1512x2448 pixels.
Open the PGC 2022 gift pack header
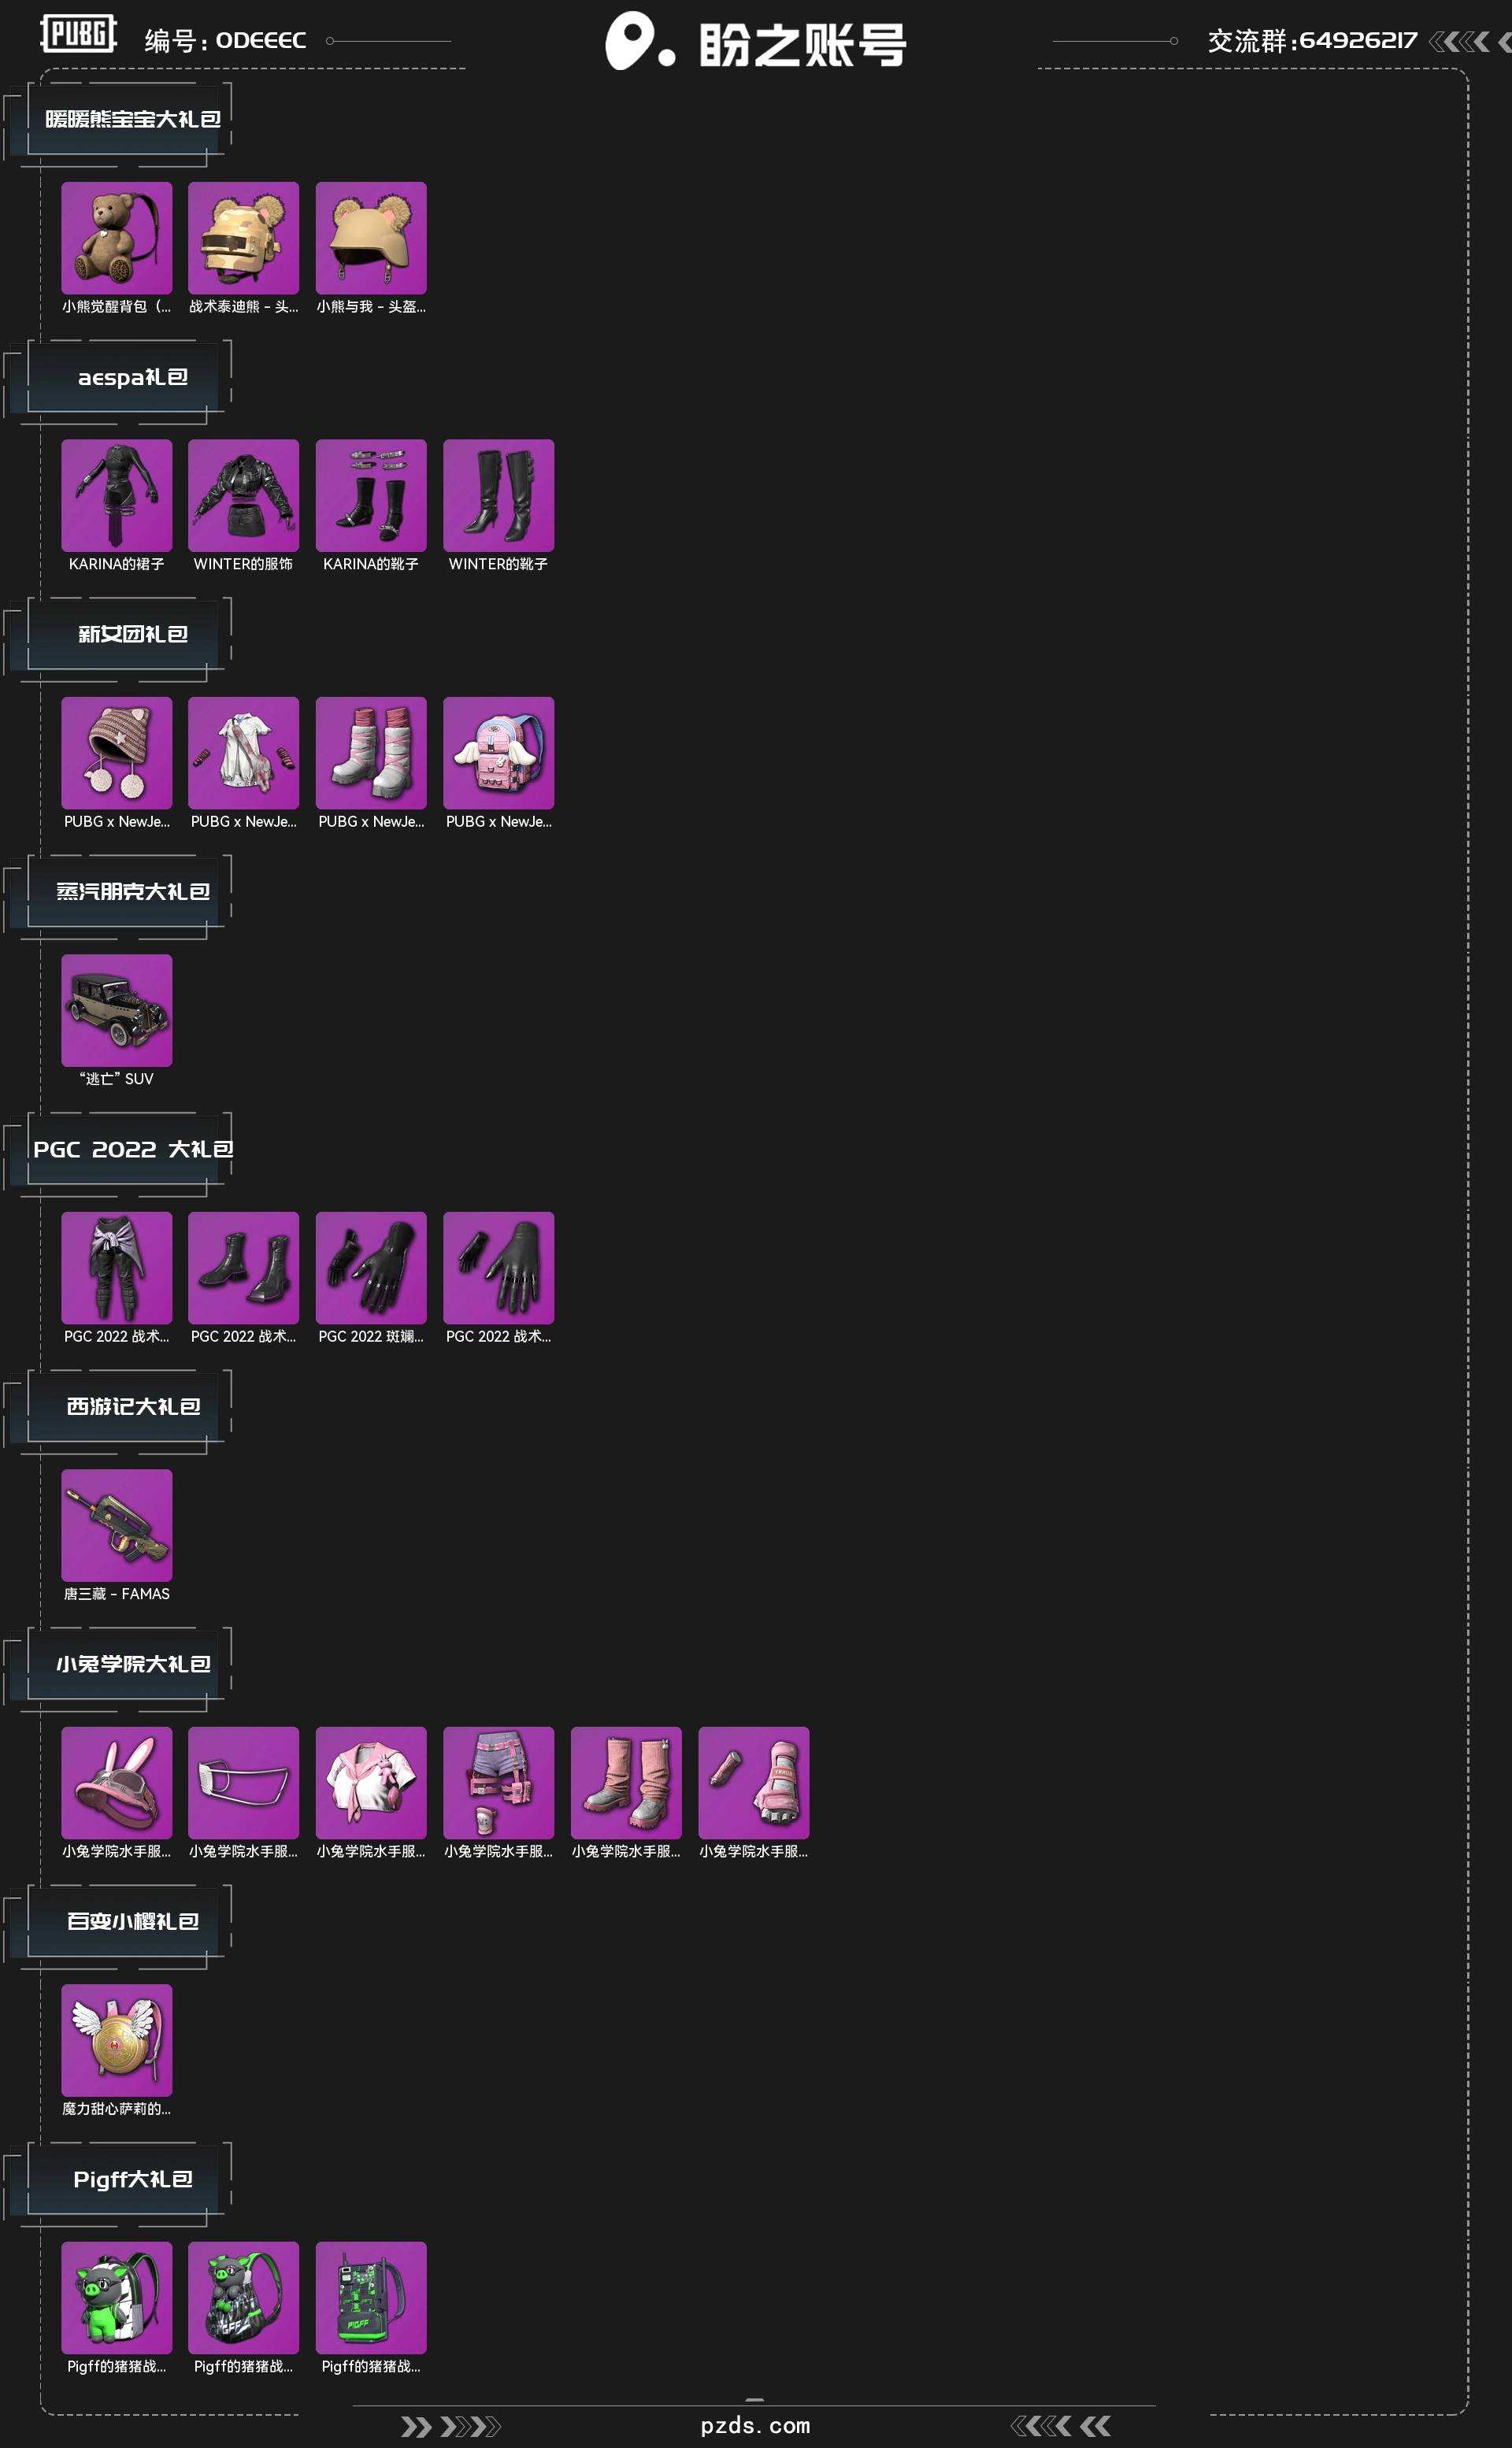click(x=132, y=1149)
